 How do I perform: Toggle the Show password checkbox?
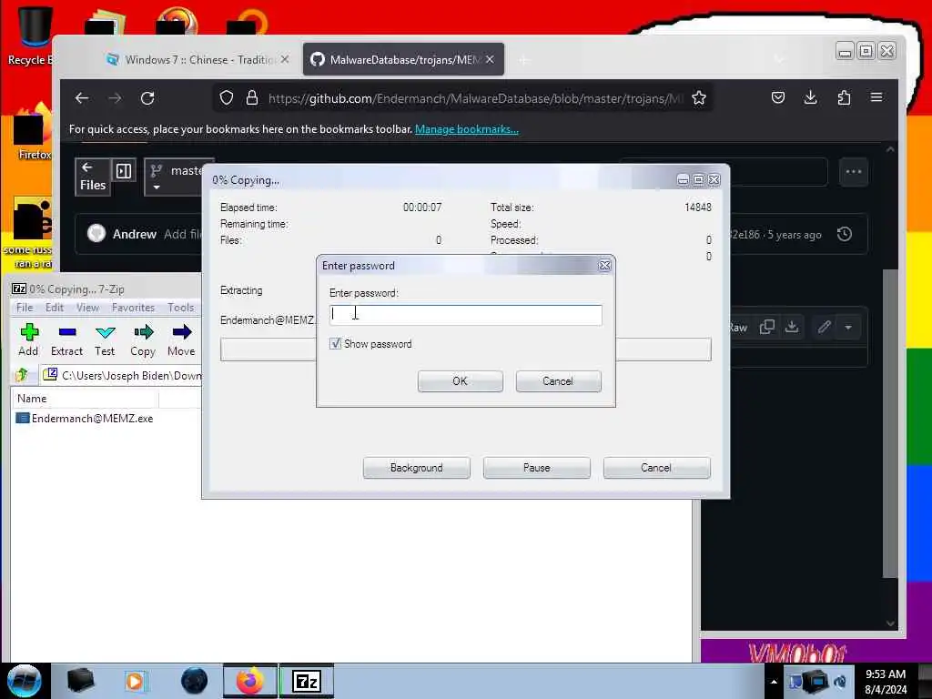coord(335,343)
